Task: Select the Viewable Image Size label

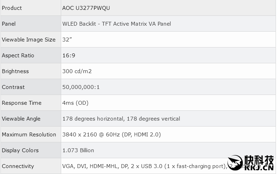Action: (29, 39)
